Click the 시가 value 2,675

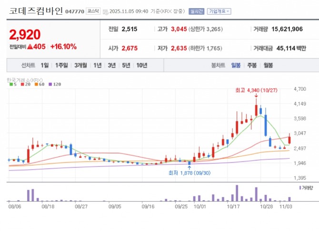tap(130, 48)
